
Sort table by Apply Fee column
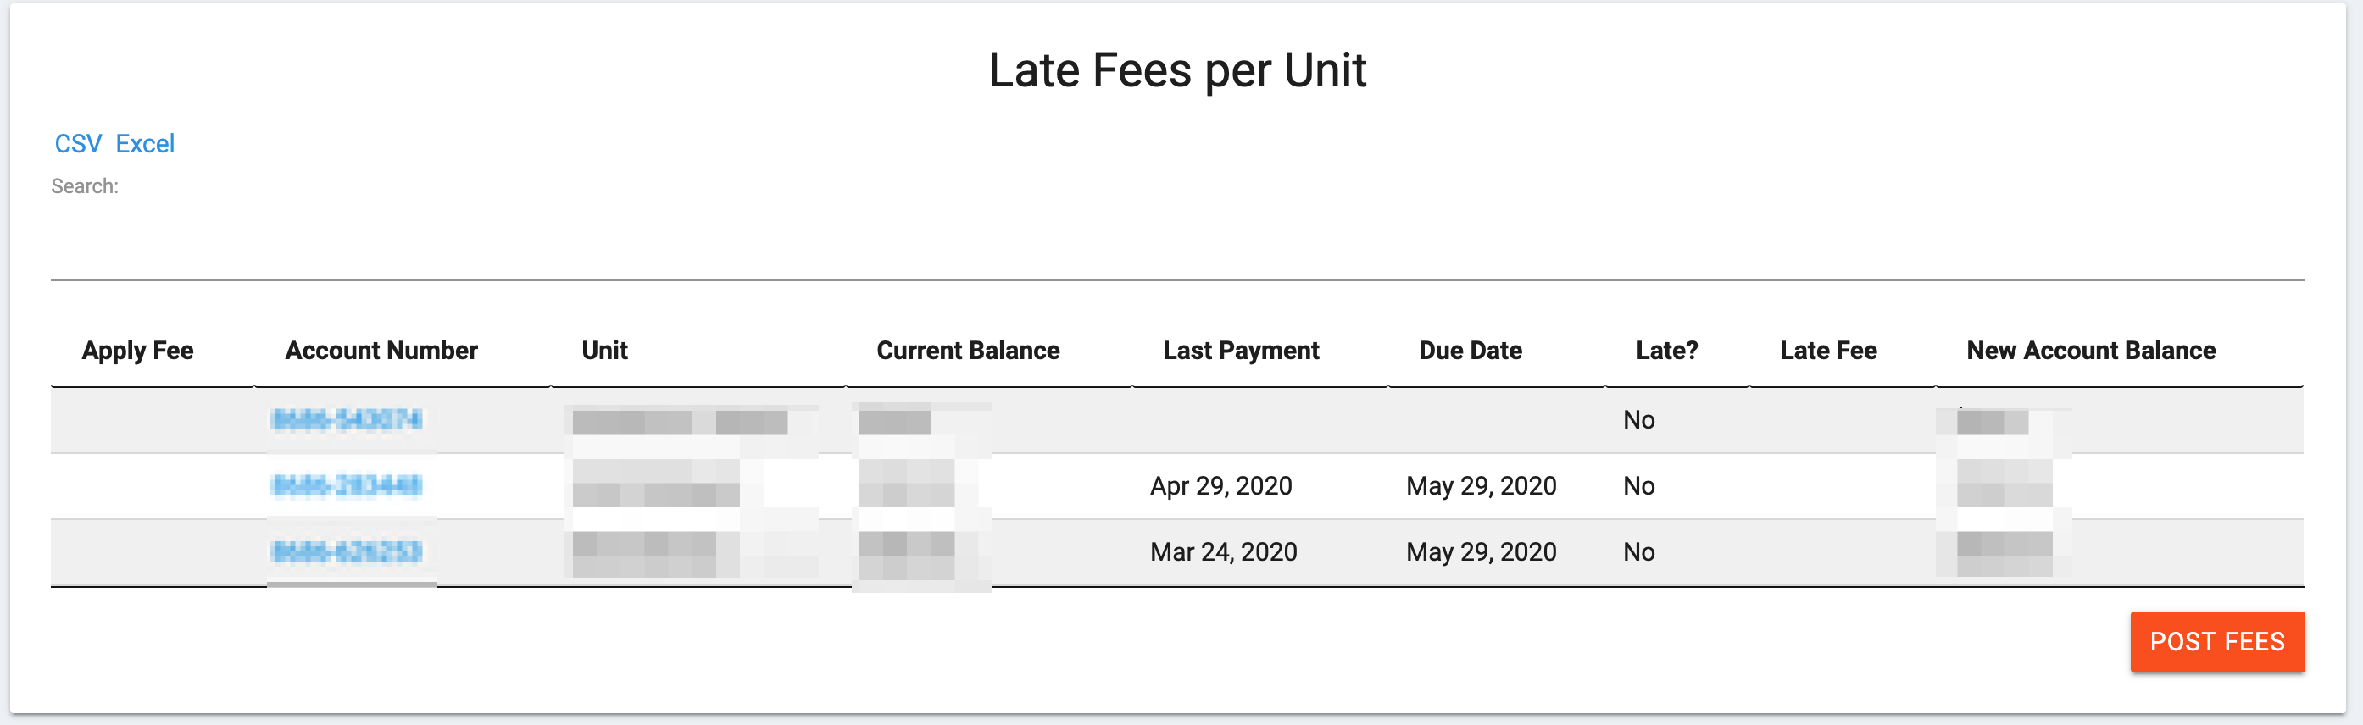coord(137,350)
